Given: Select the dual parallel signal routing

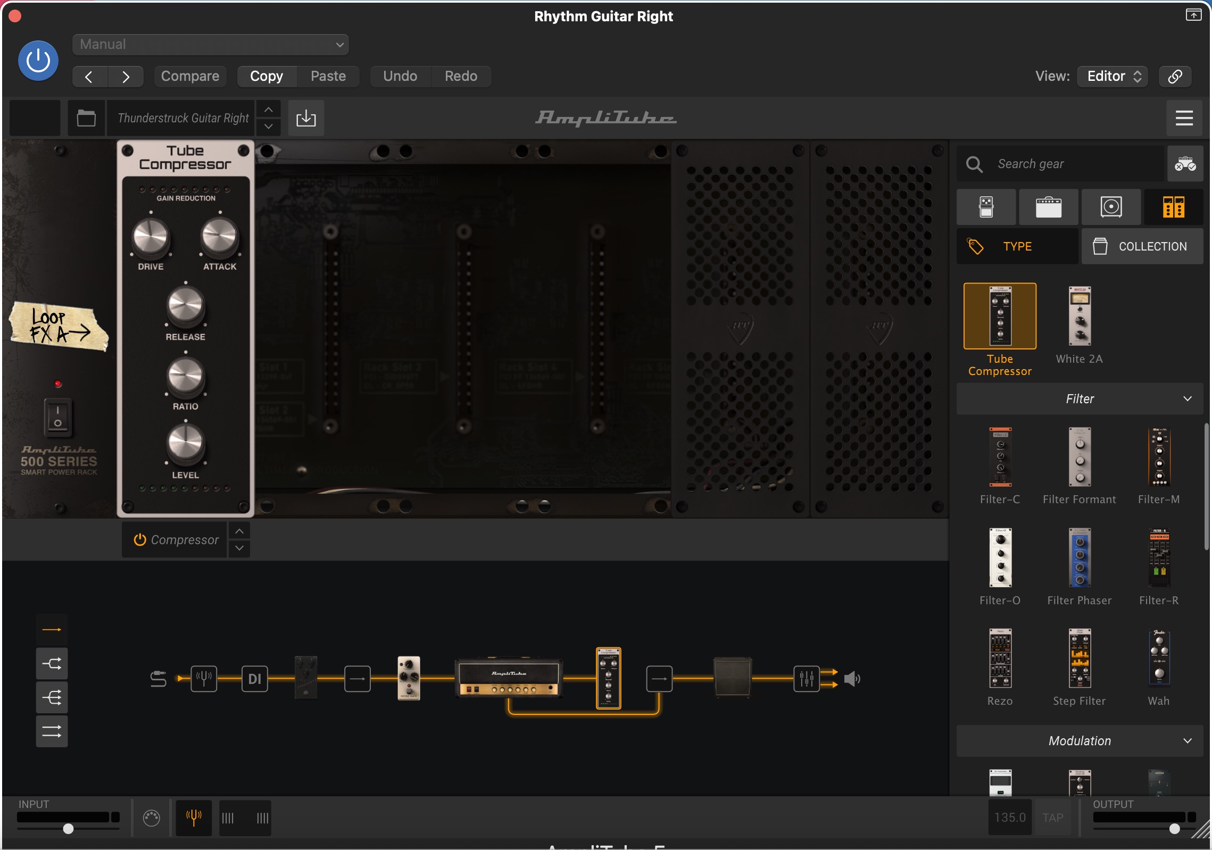Looking at the screenshot, I should 52,731.
